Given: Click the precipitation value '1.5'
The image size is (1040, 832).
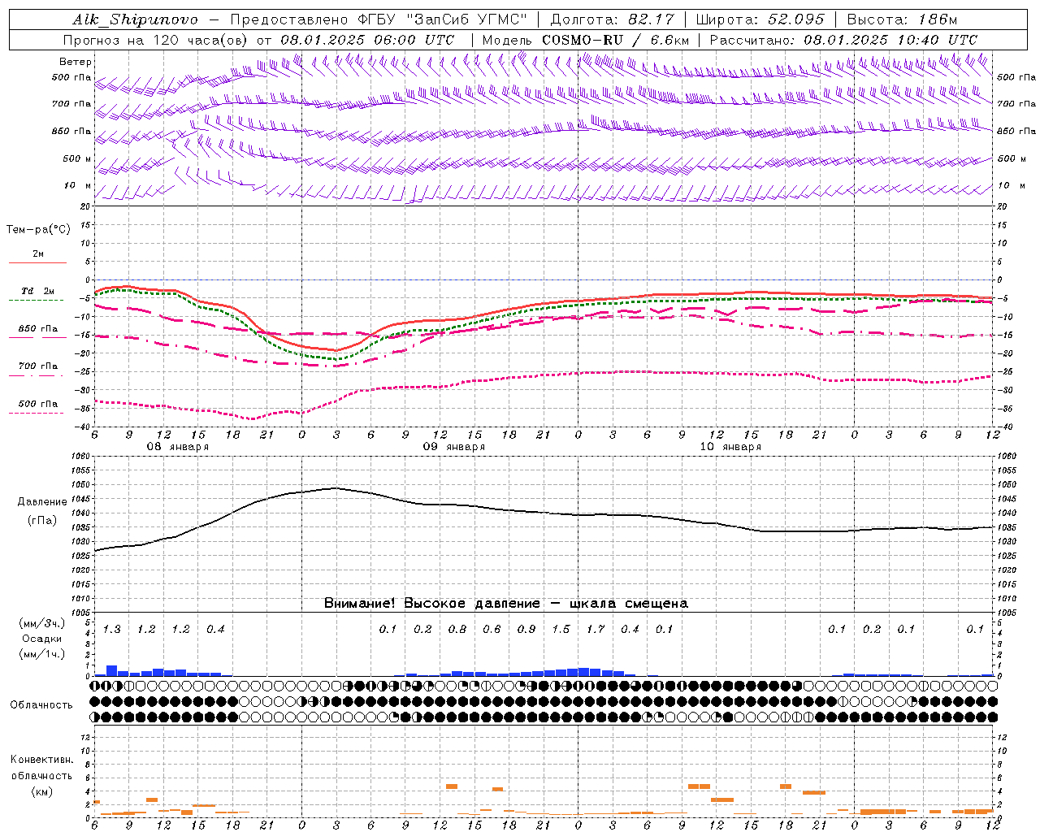Looking at the screenshot, I should (x=561, y=629).
